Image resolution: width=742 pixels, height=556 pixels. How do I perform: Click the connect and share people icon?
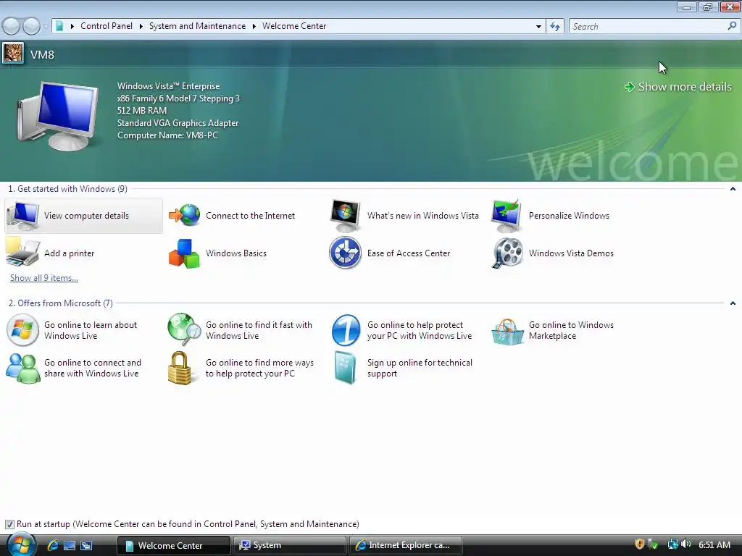pyautogui.click(x=22, y=368)
